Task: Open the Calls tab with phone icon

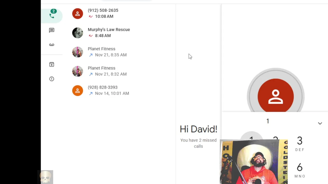Action: (52, 16)
